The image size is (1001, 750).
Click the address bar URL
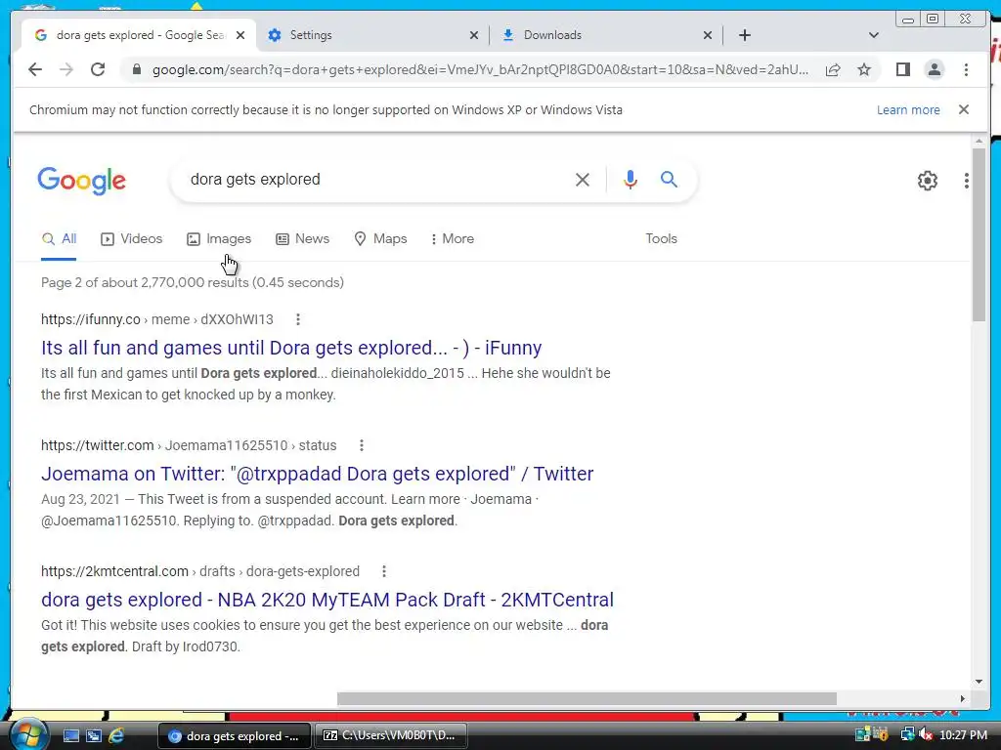click(480, 69)
